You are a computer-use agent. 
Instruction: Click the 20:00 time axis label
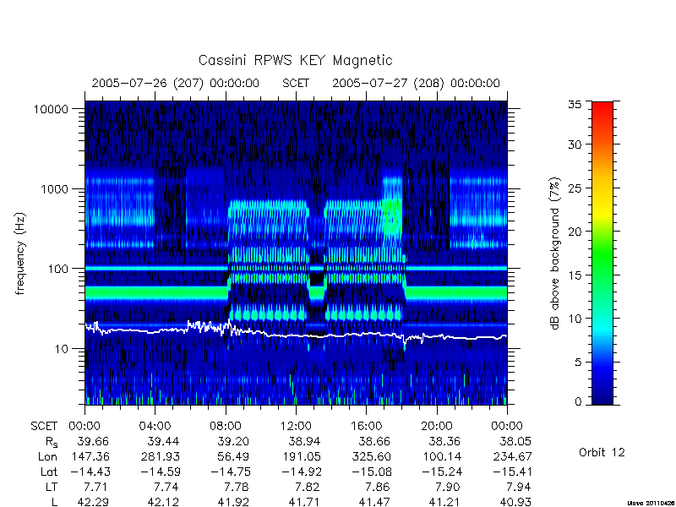coord(437,427)
